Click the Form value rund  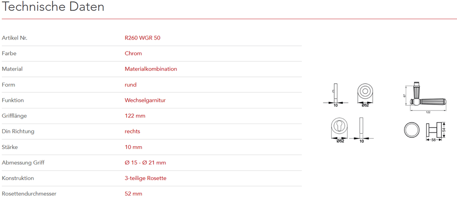click(x=130, y=84)
